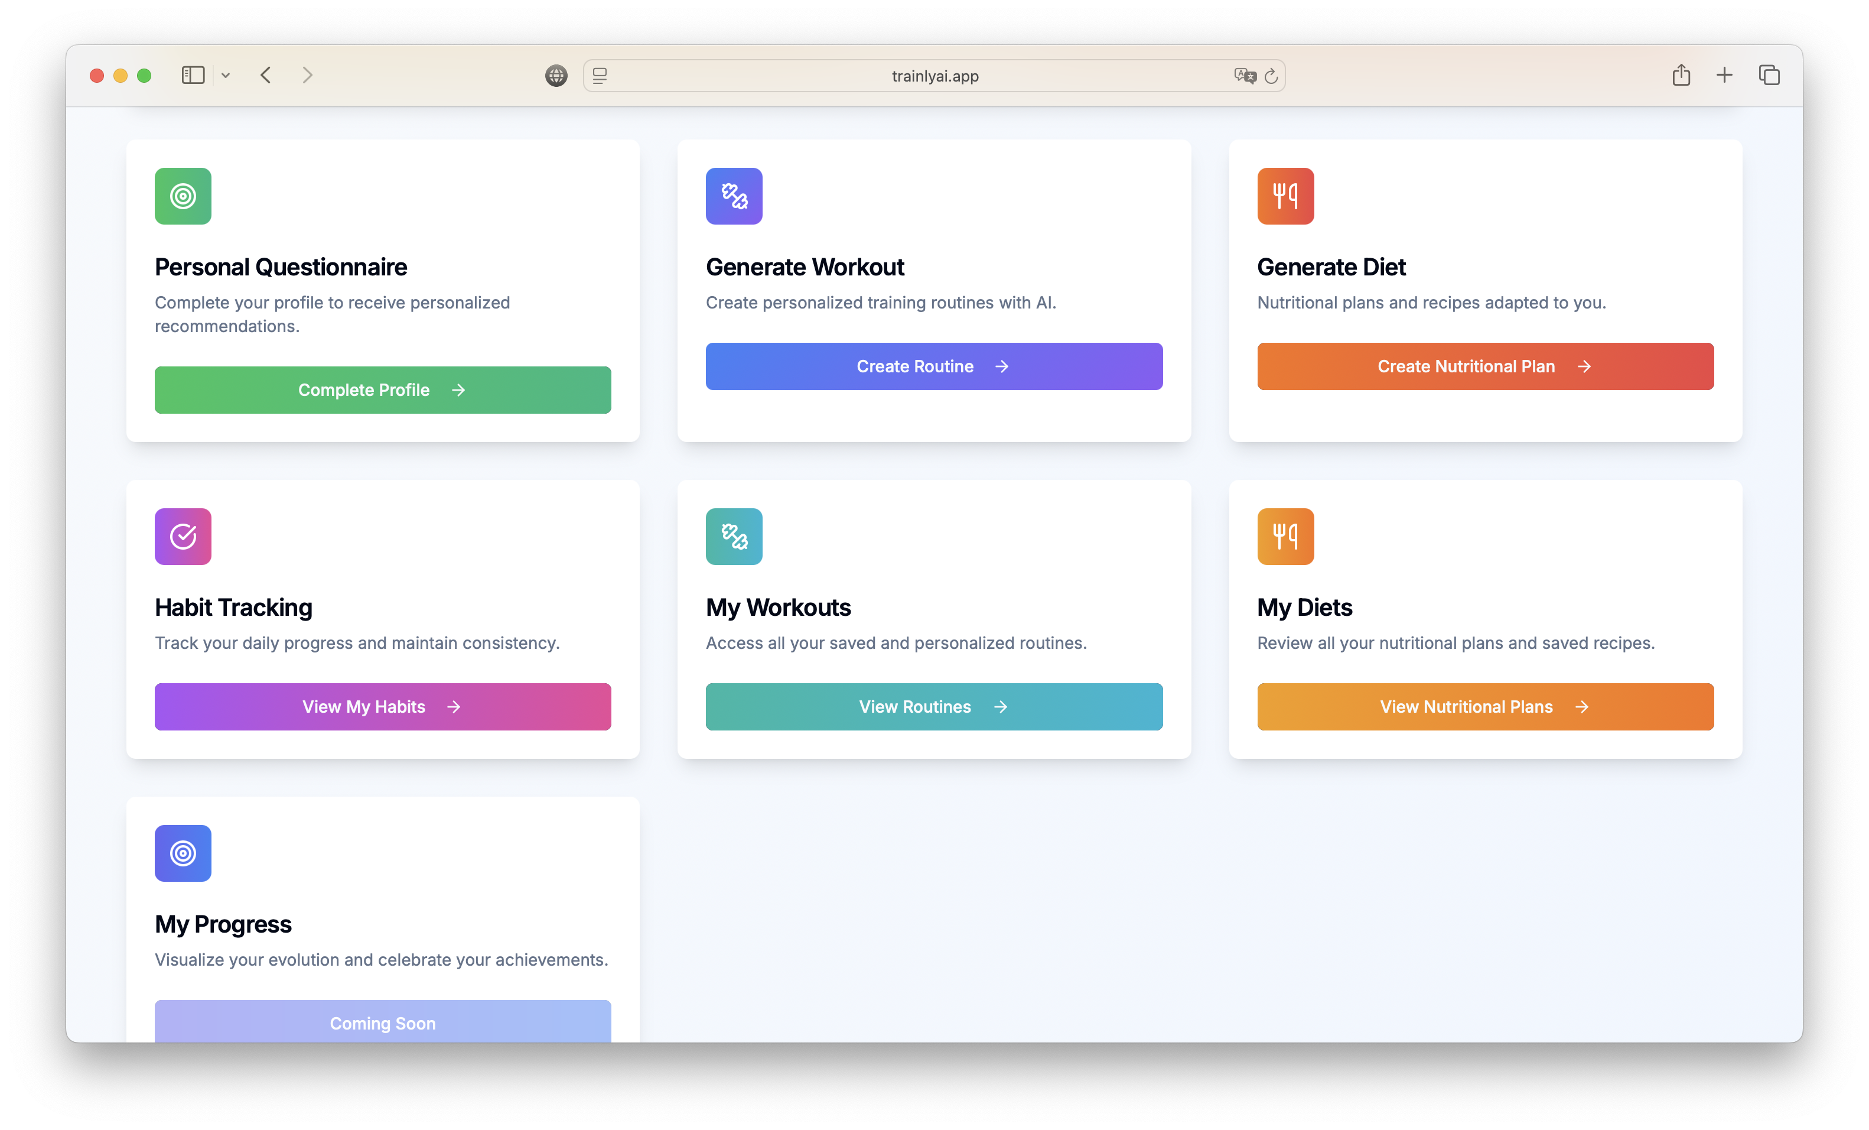This screenshot has height=1130, width=1869.
Task: Click the arrow on Complete Profile button
Action: (x=458, y=390)
